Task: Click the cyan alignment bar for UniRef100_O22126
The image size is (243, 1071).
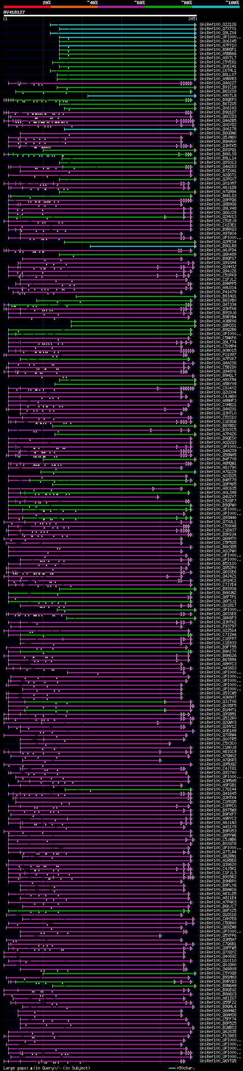Action: point(123,25)
